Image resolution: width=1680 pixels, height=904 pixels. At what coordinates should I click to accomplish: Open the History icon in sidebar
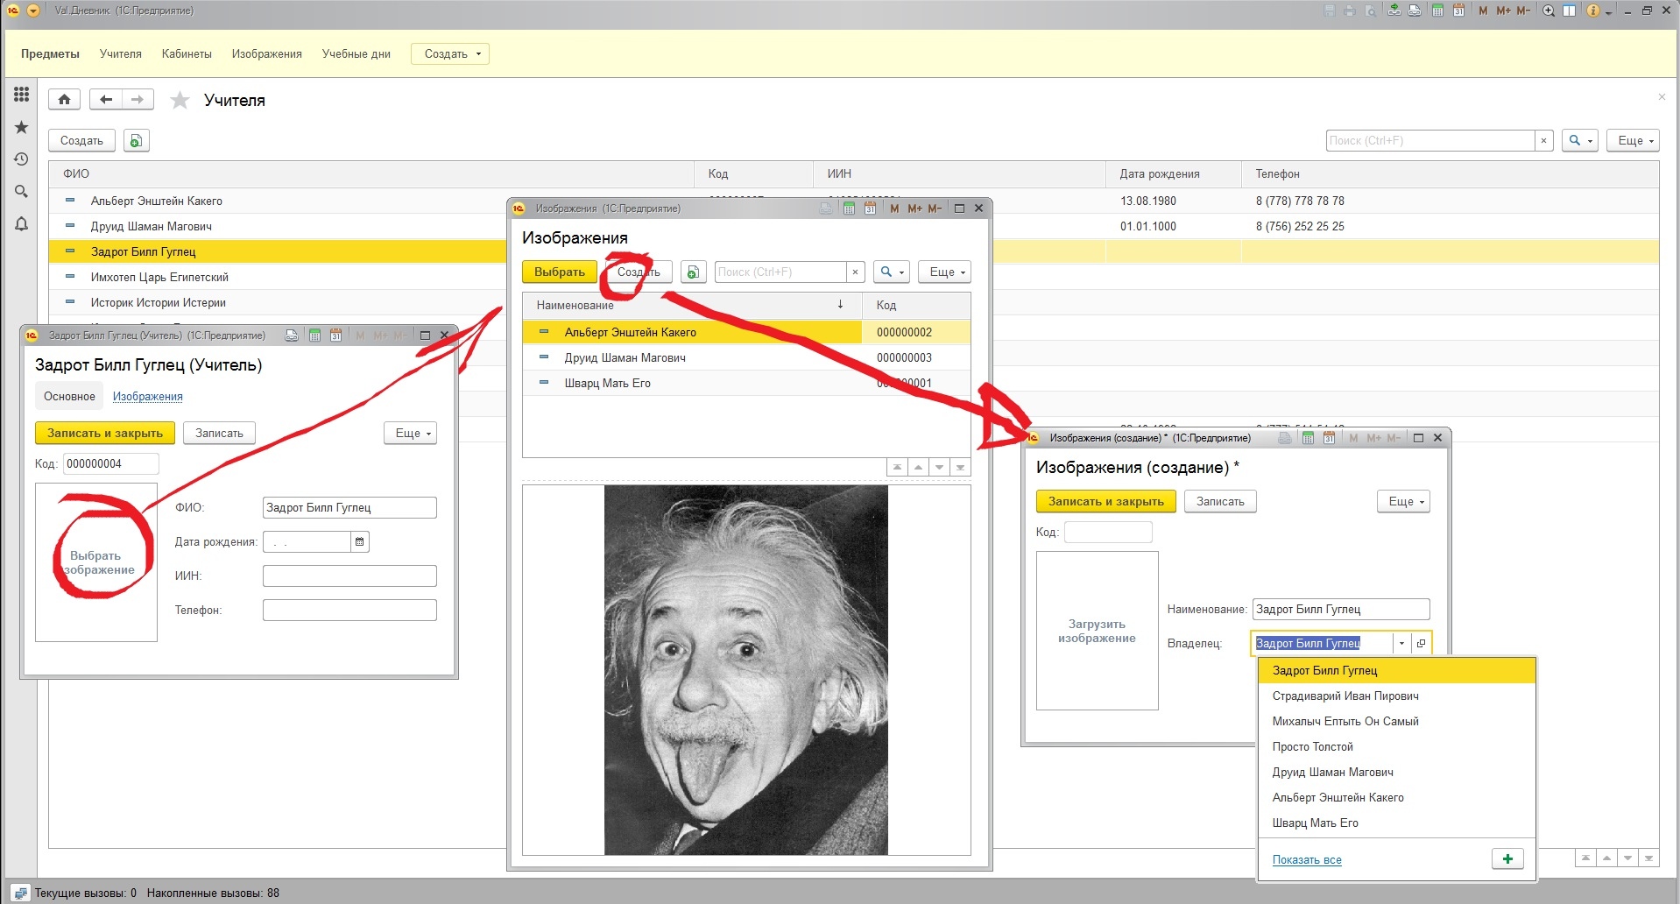tap(21, 159)
